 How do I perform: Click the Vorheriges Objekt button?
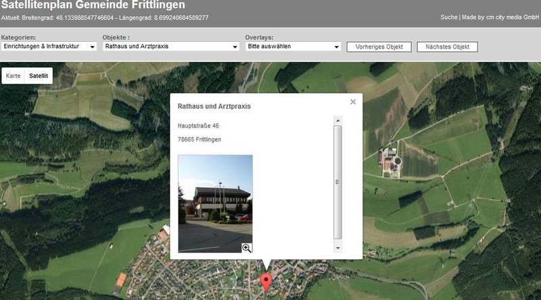[x=379, y=47]
